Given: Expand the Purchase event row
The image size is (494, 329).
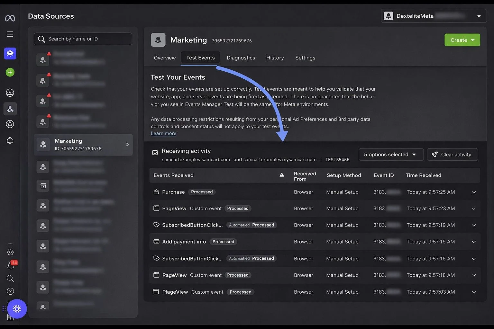Looking at the screenshot, I should click(x=473, y=192).
